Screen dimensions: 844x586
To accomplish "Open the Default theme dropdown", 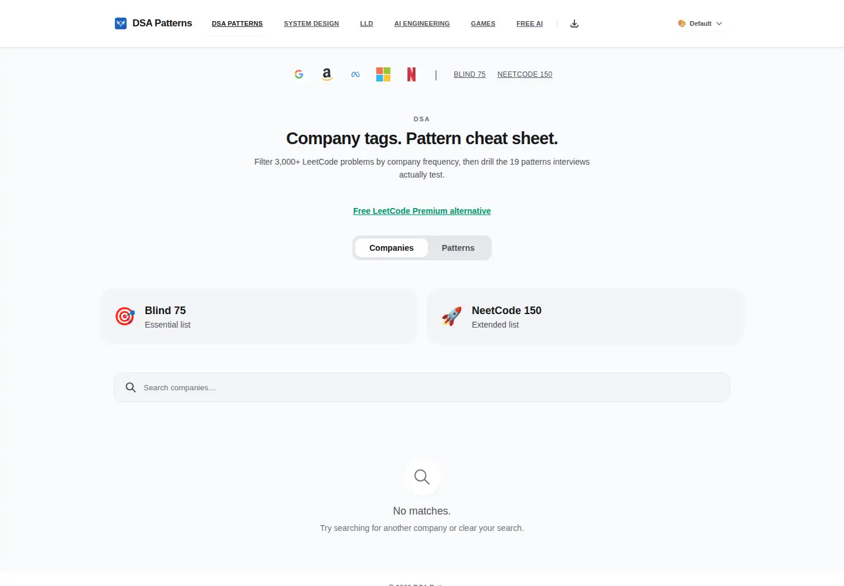I will click(700, 23).
